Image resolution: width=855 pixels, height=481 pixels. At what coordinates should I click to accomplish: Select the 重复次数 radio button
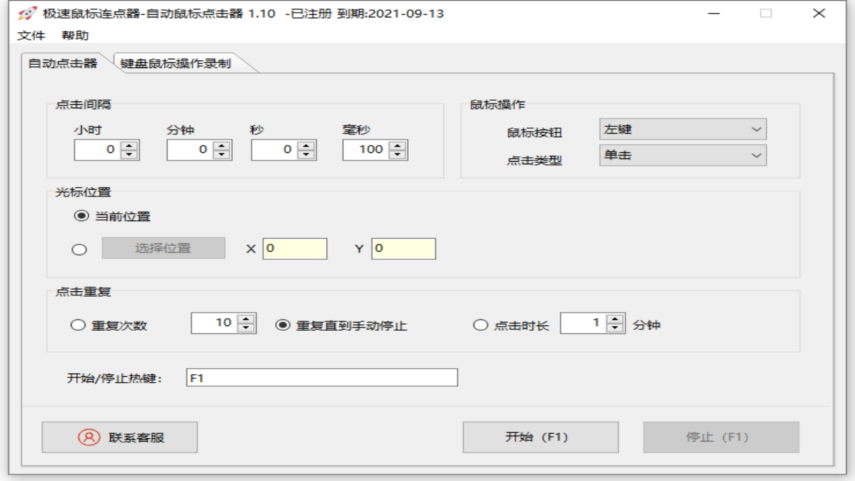pos(78,325)
